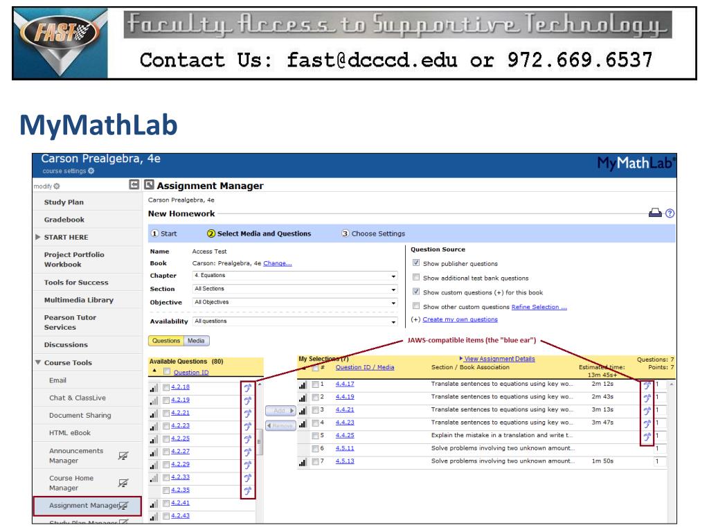Click the blue ear icon beside question 4.2.29

(x=248, y=465)
